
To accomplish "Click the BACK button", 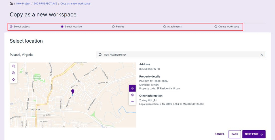I will [x=235, y=134].
